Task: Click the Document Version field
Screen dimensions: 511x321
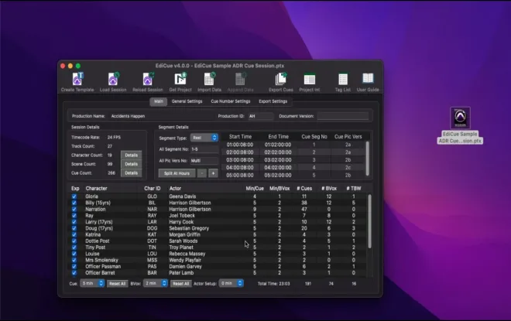Action: tap(343, 116)
